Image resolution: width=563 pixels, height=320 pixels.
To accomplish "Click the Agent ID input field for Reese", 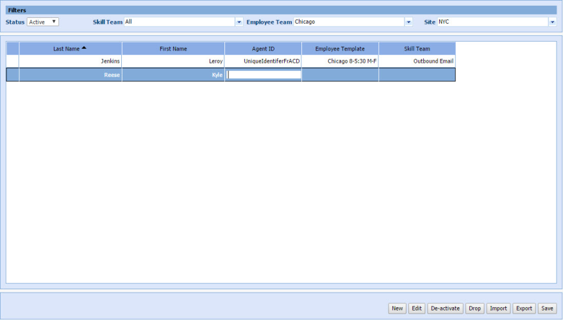I will click(264, 75).
